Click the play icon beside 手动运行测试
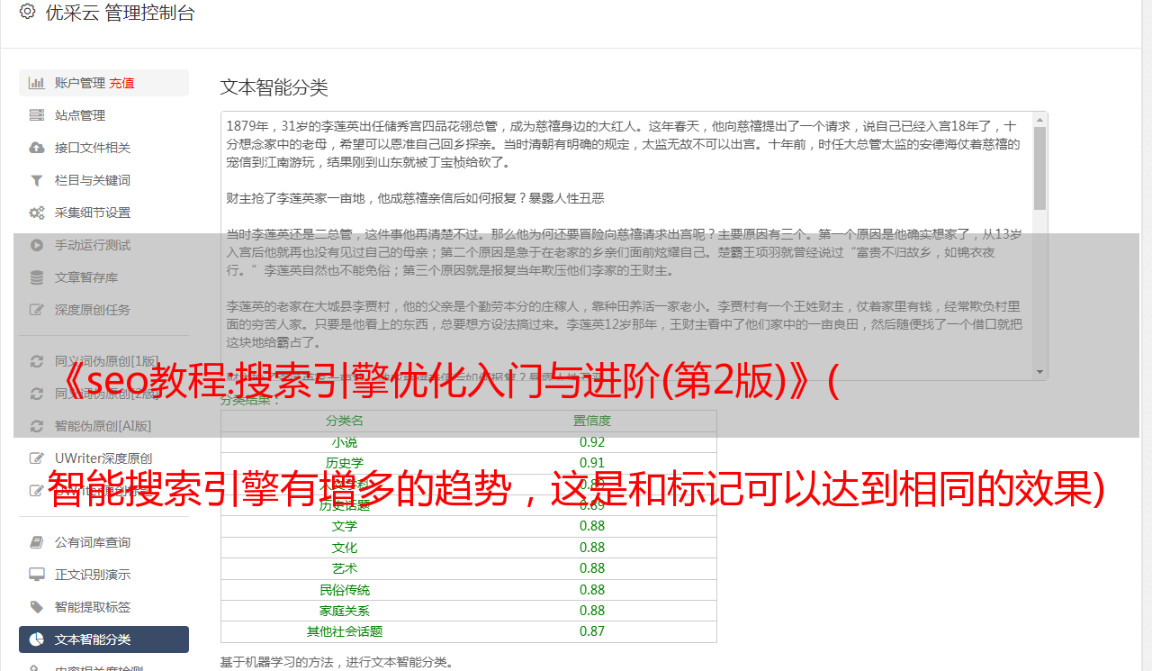 [x=37, y=245]
